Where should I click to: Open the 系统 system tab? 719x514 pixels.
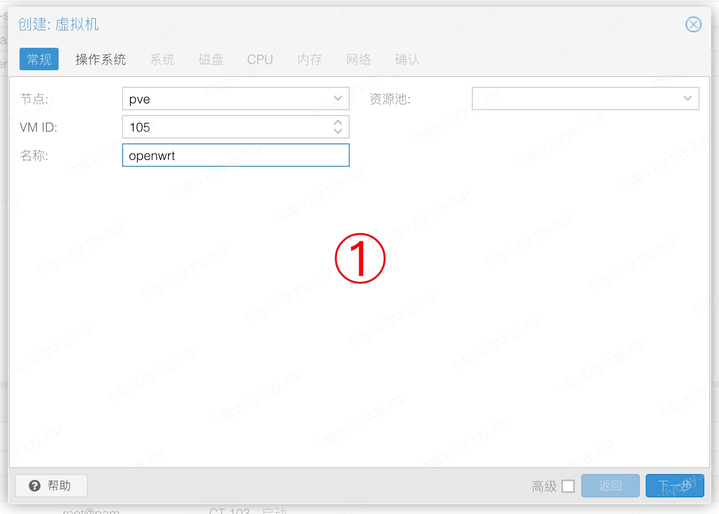[x=162, y=59]
